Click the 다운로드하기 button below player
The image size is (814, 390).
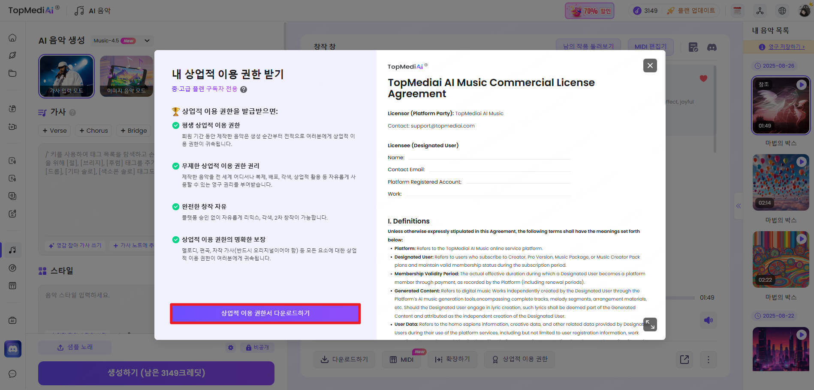tap(344, 360)
